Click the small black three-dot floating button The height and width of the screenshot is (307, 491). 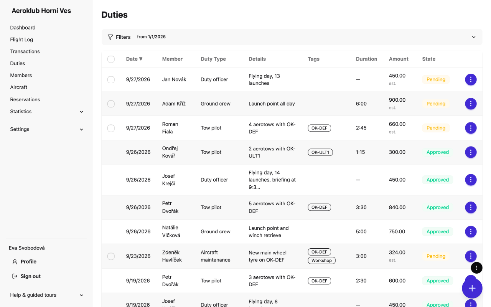point(476,267)
